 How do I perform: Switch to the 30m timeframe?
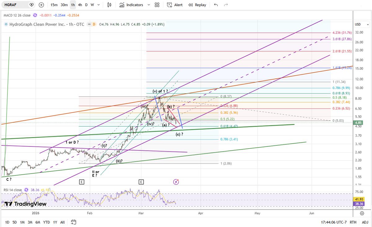[64, 5]
